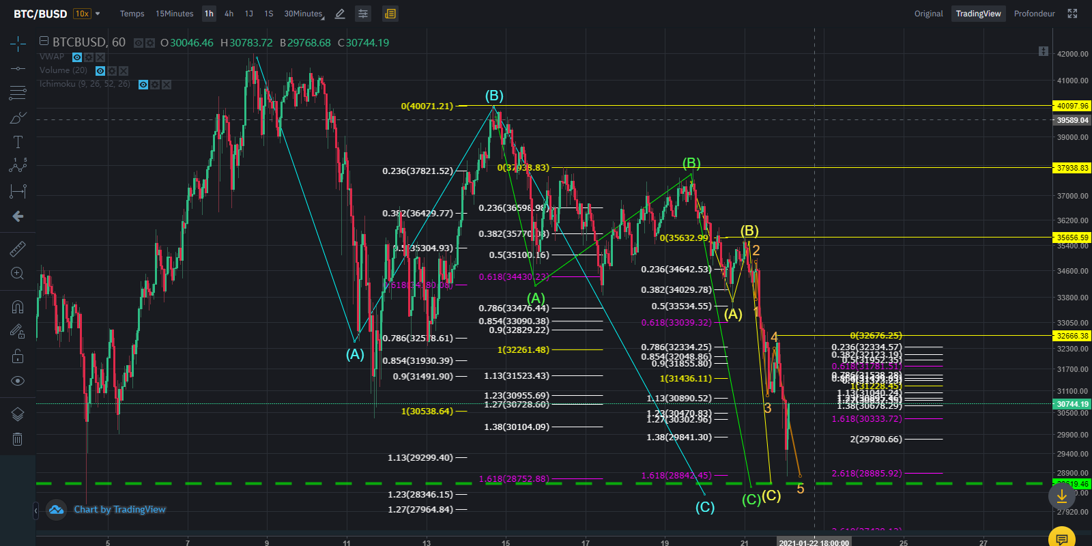Select the ruler measure tool
Screen dimensions: 1092x546
tap(18, 249)
